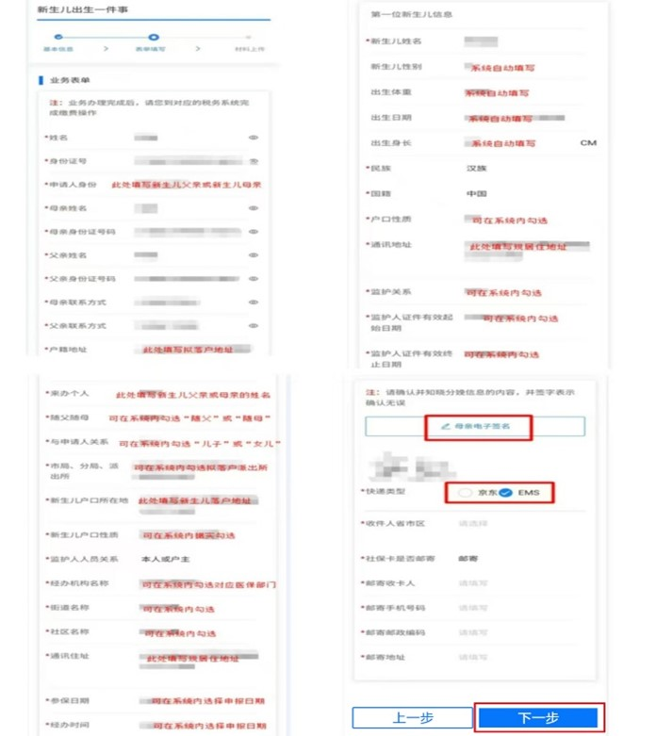Toggle eye icon in the 姓名 row
Viewport: 656px width, 736px height.
[254, 138]
